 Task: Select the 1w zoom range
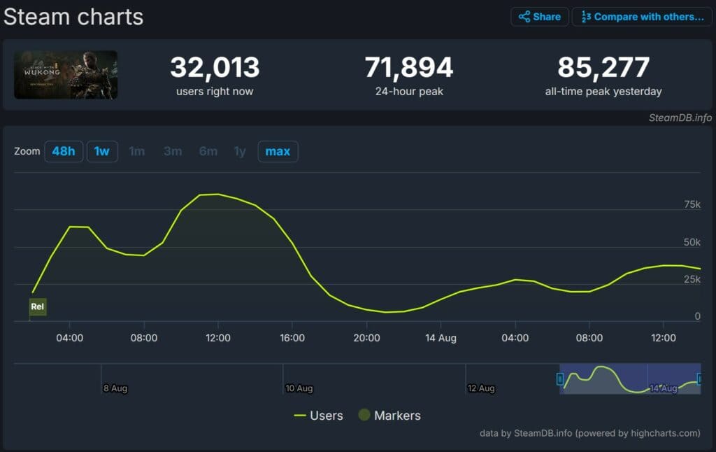102,151
